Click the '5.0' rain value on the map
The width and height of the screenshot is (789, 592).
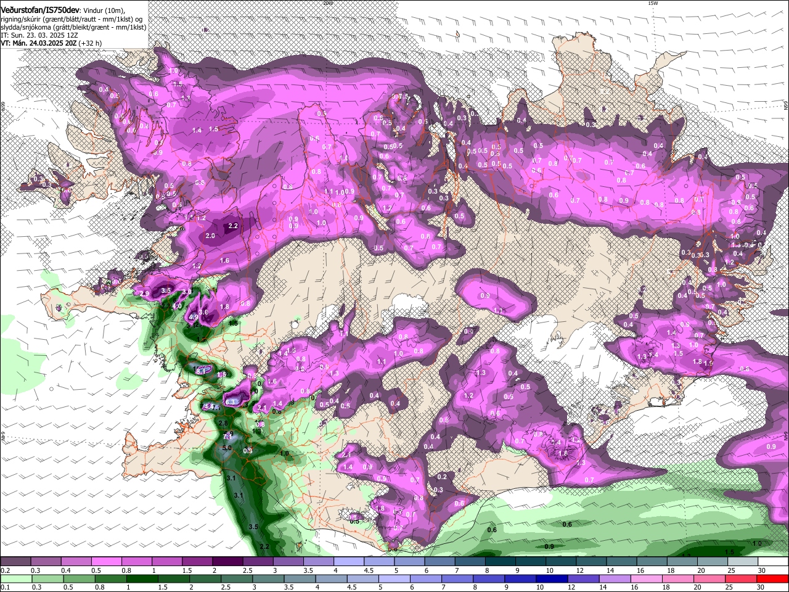point(227,448)
